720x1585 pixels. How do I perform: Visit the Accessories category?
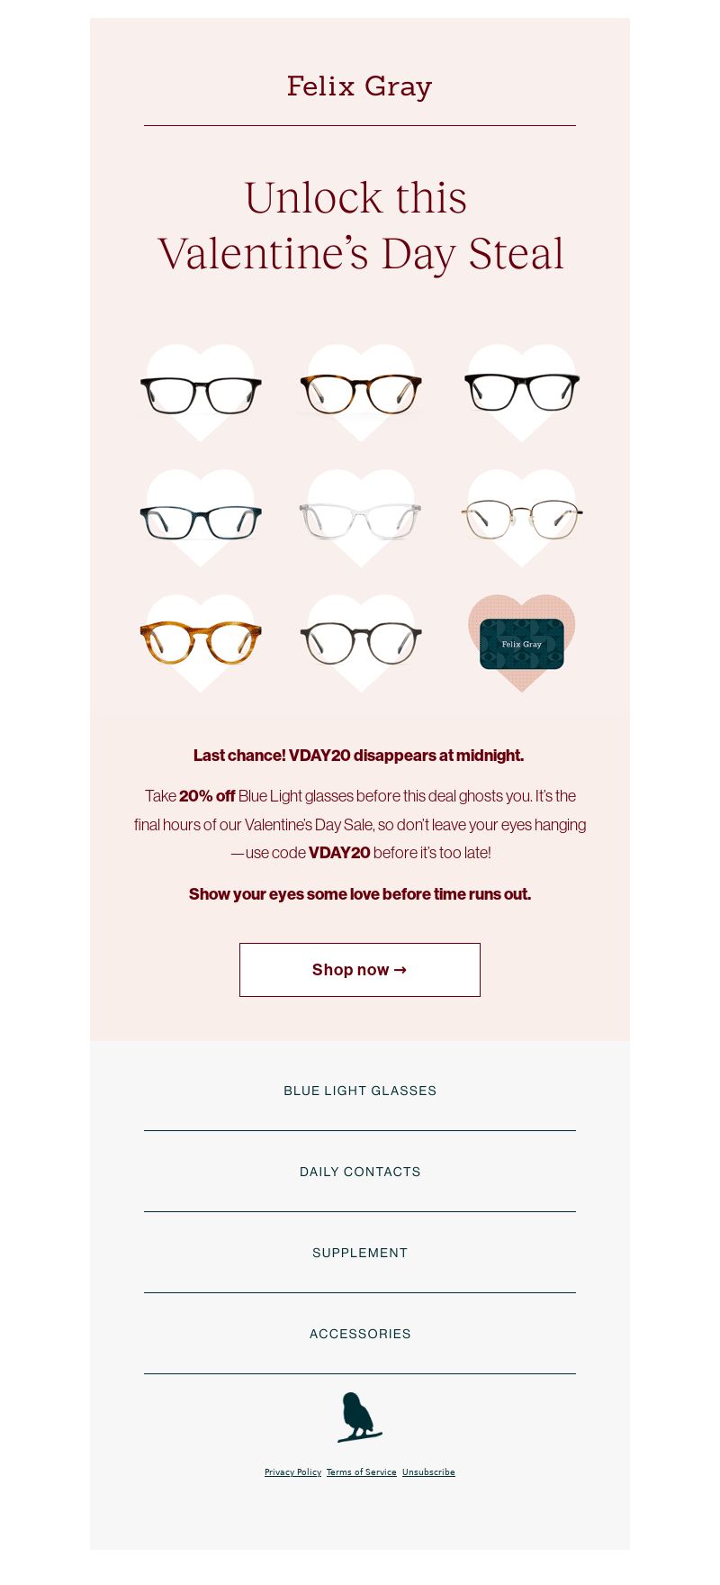(x=360, y=1334)
